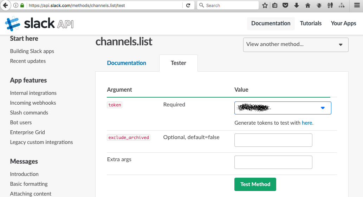
Task: Open the Tutorials navigation item
Action: coord(311,24)
